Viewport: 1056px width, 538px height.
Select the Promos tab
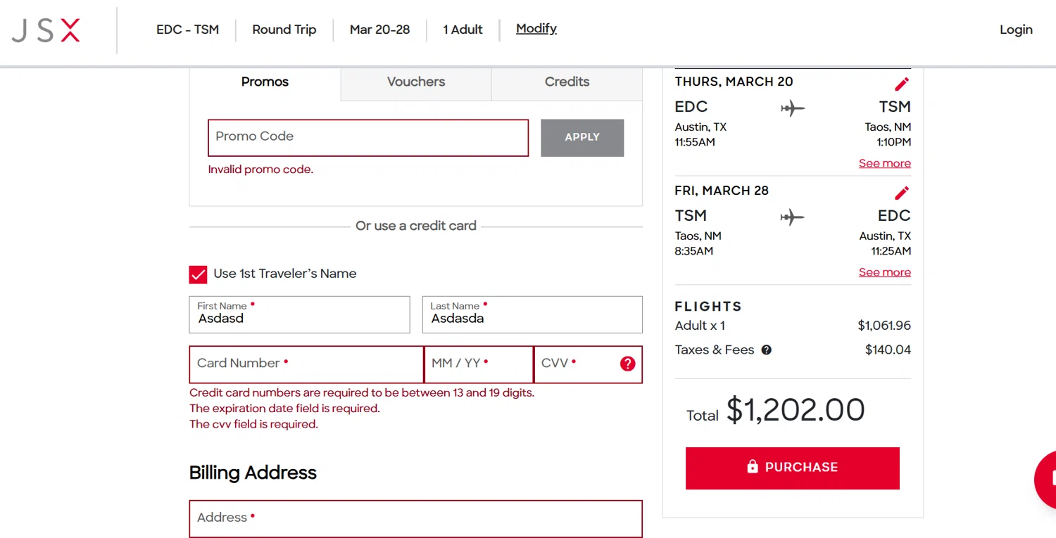(265, 82)
